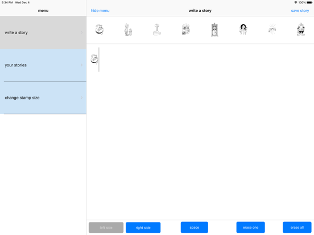This screenshot has width=314, height=235.
Task: Pick the coiled snake stamp
Action: (x=157, y=30)
